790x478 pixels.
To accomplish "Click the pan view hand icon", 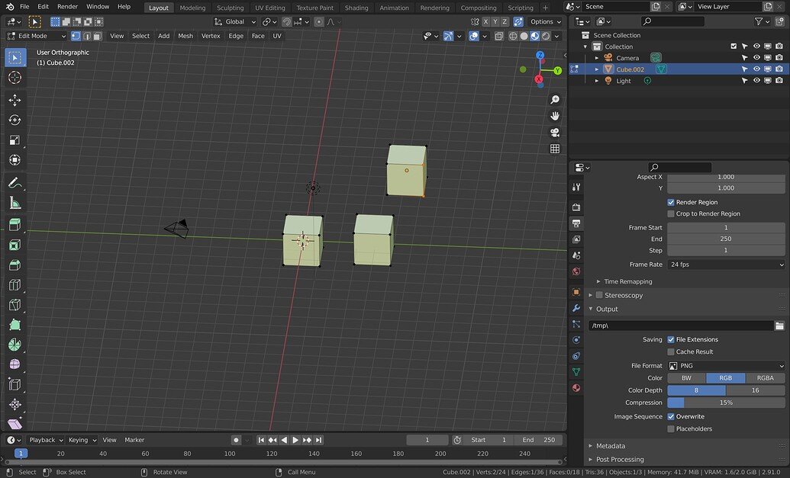I will 555,116.
